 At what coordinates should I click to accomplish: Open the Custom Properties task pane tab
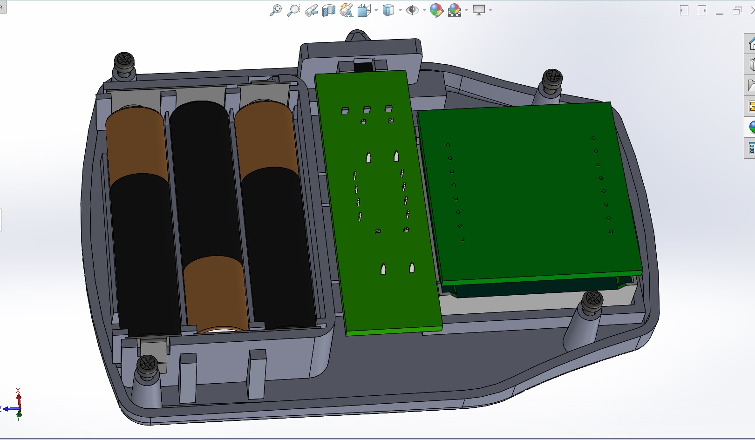point(751,148)
